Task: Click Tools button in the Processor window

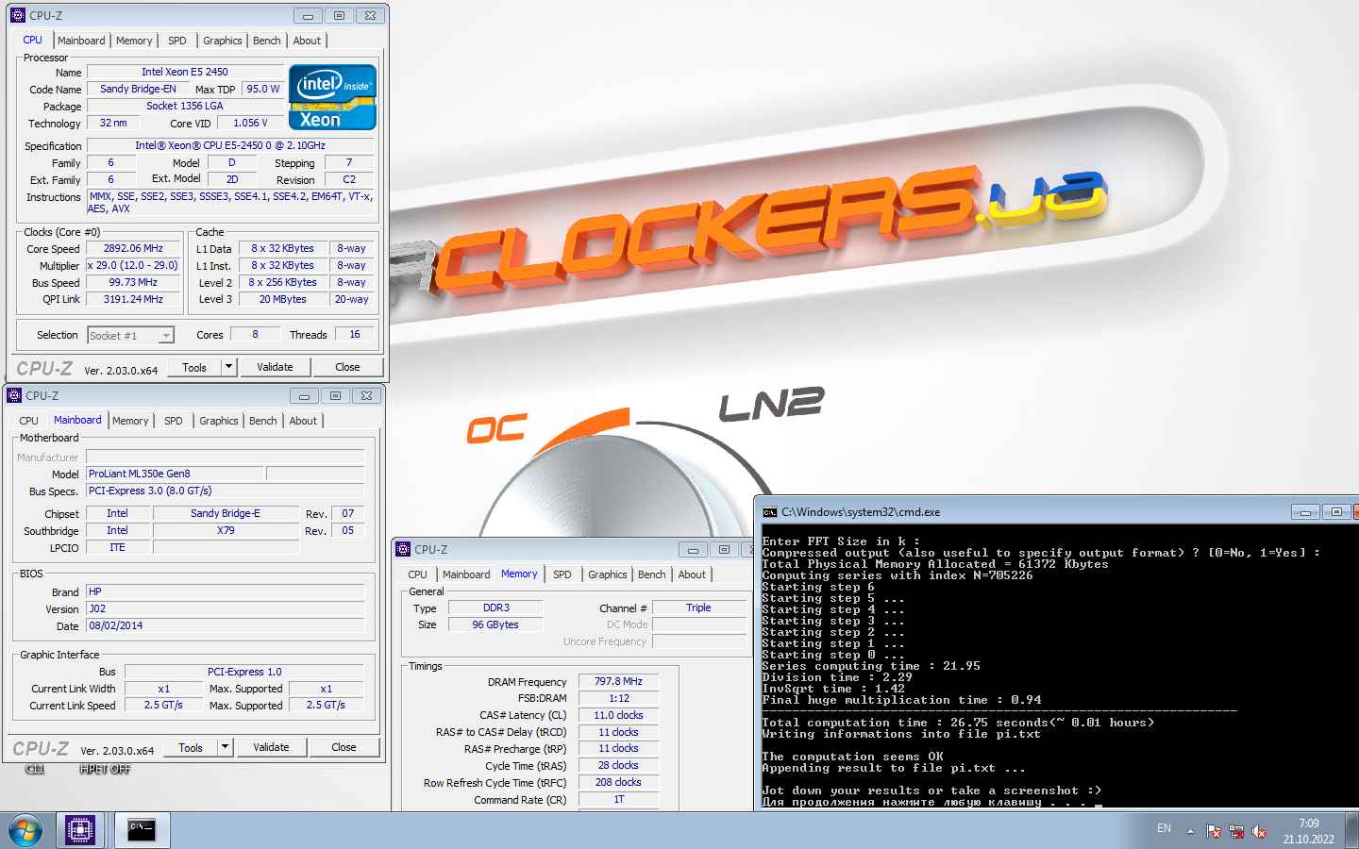Action: [194, 367]
